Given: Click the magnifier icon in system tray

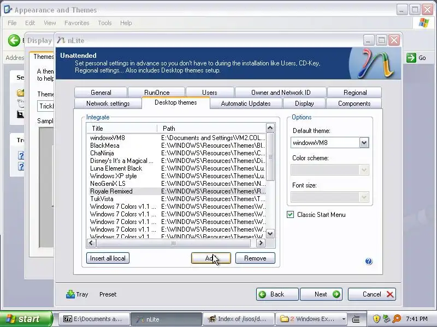Looking at the screenshot, I should point(397,319).
